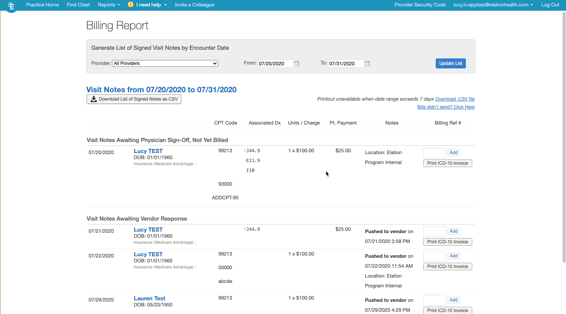Click the From date input field
This screenshot has width=566, height=314.
click(x=275, y=63)
